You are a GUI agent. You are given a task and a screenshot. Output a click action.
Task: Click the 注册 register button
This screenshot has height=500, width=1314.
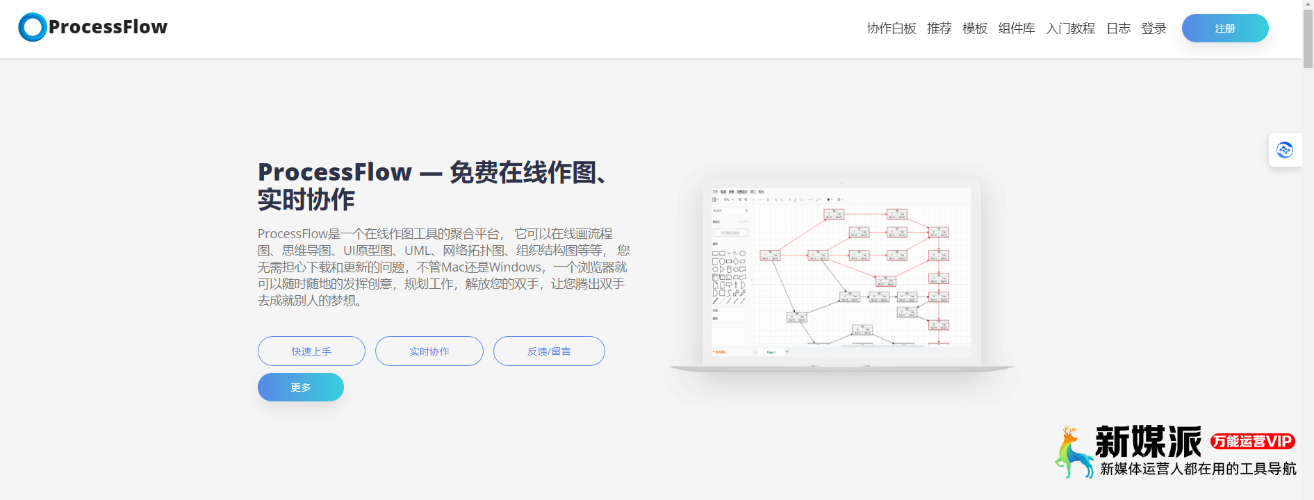[x=1225, y=28]
